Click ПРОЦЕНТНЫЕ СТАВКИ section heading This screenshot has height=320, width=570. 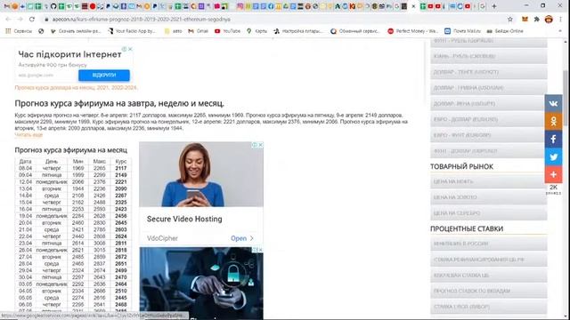pyautogui.click(x=467, y=229)
